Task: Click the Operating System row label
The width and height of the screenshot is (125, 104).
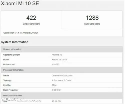Action: pyautogui.click(x=11, y=55)
